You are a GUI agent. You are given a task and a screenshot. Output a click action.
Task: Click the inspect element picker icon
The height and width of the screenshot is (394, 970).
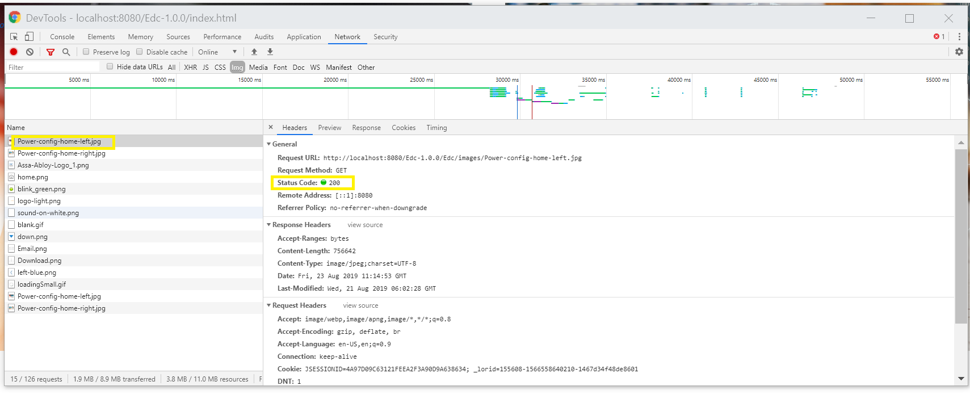point(14,36)
